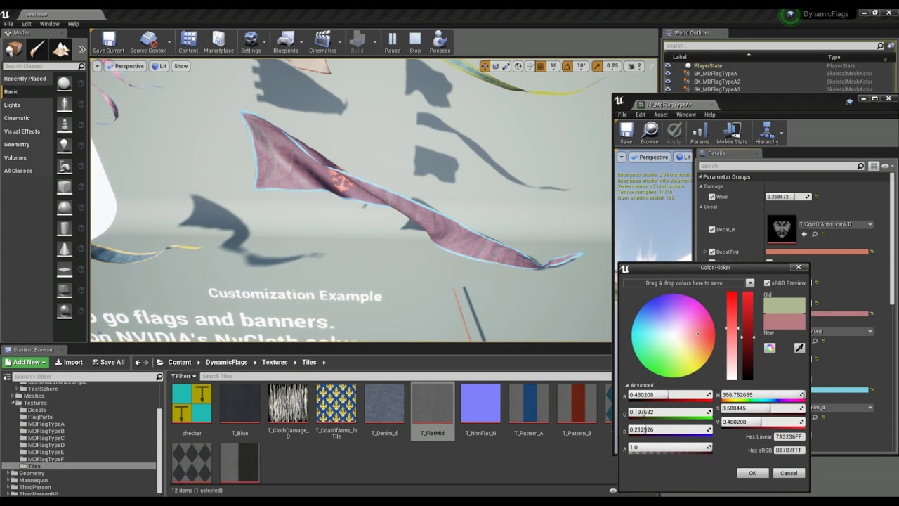Open the Window menu of the main editor

49,24
